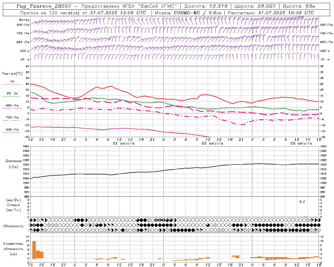Click the 01 августа date label
Screen dimensions: 334x267
[124, 143]
